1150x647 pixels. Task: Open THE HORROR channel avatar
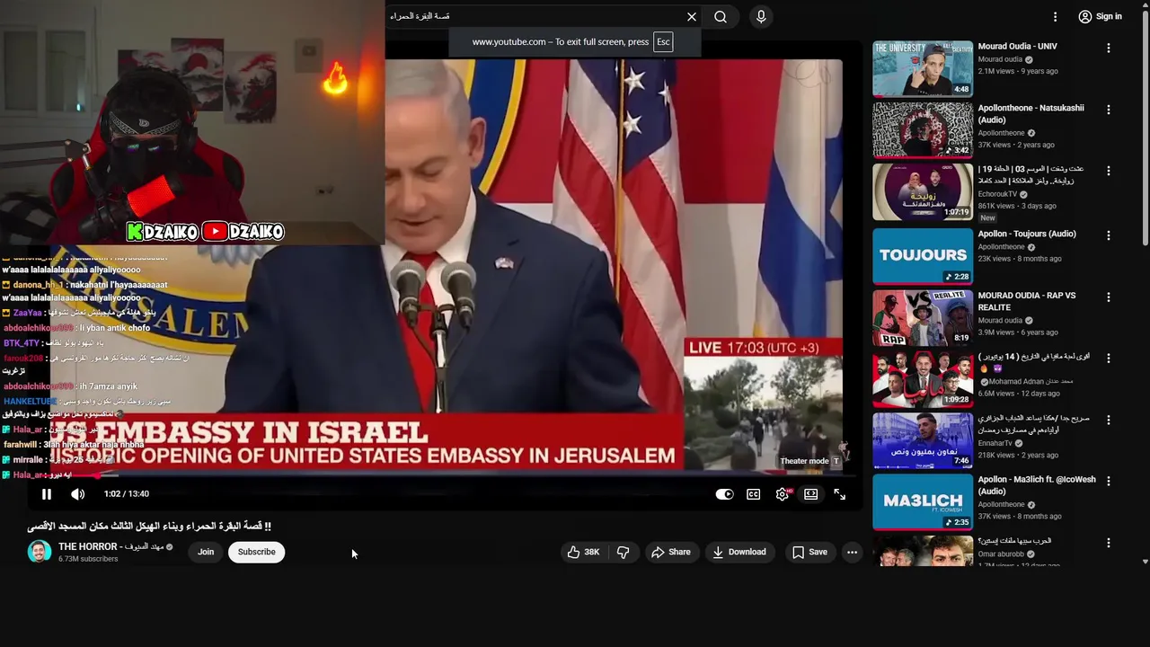coord(40,552)
